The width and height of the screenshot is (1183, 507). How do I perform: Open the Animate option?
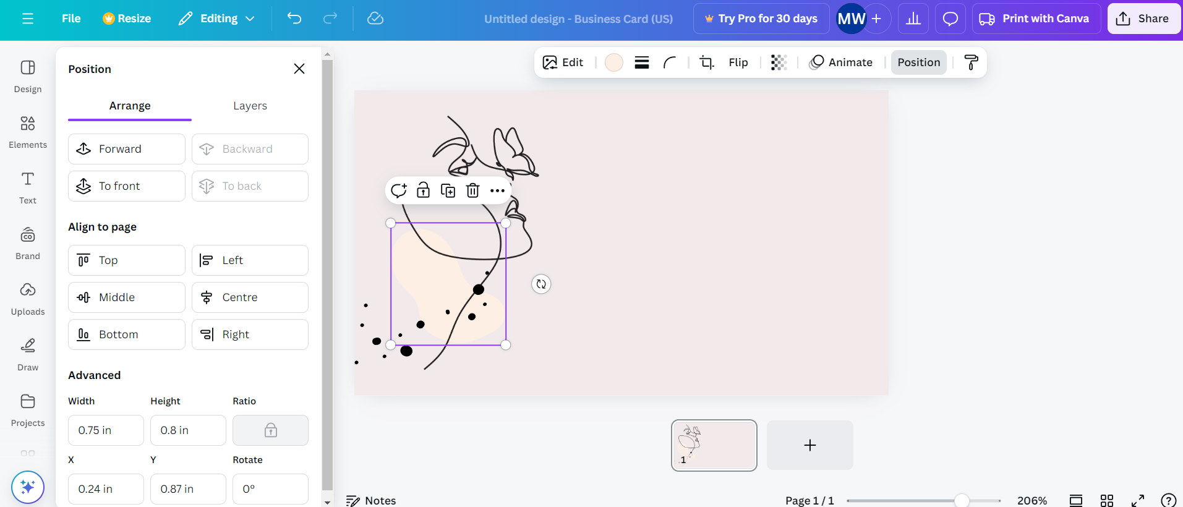841,62
